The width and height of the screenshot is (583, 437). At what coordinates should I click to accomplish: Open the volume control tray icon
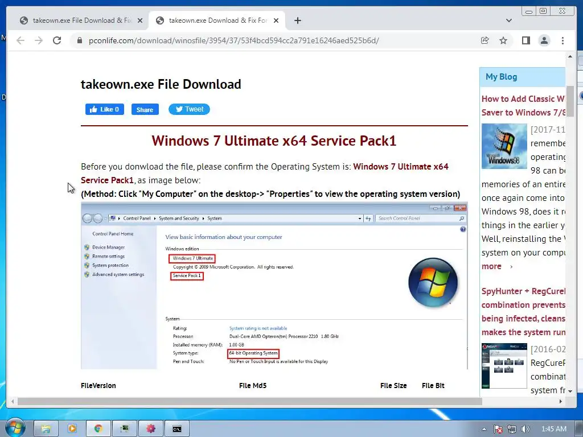525,429
